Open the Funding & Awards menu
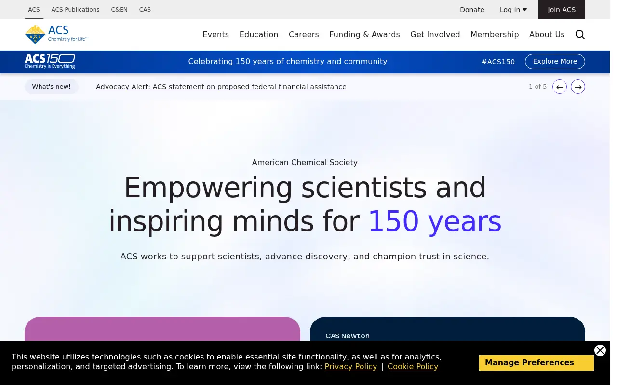Screen dimensions: 617x385 pyautogui.click(x=364, y=35)
